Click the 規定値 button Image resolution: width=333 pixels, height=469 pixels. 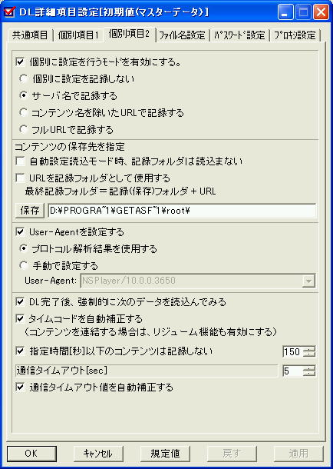coord(165,454)
